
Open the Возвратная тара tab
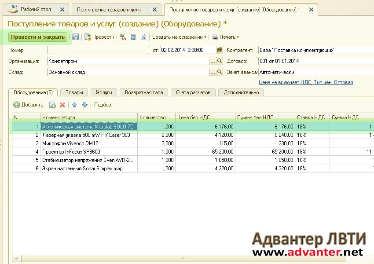(x=144, y=92)
